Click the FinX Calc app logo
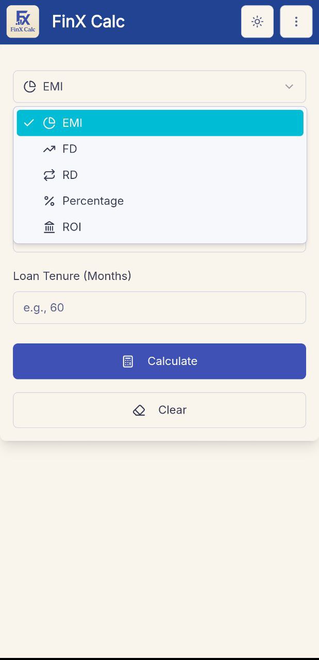Viewport: 319px width, 660px height. pyautogui.click(x=23, y=22)
